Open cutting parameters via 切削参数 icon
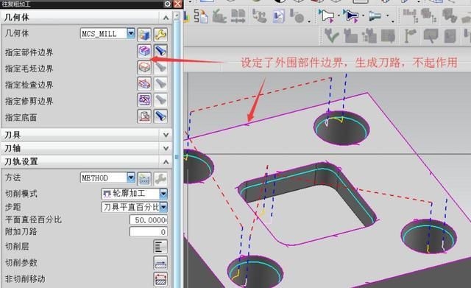Viewport: 471px width, 288px height. [160, 263]
